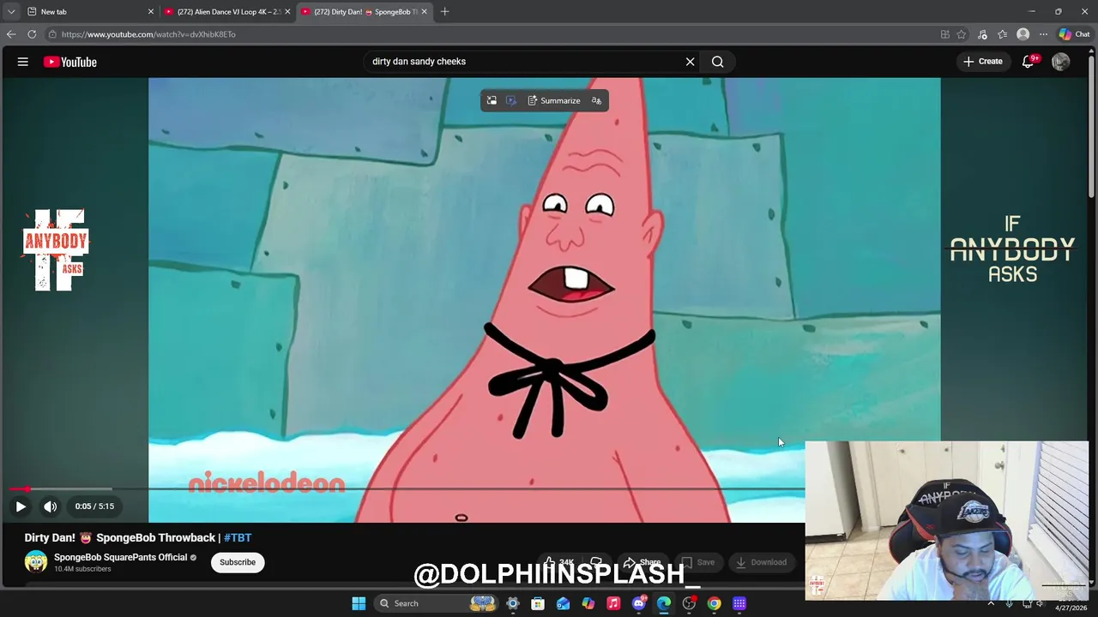
Task: Open the YouTube guide hamburger menu
Action: pyautogui.click(x=23, y=62)
